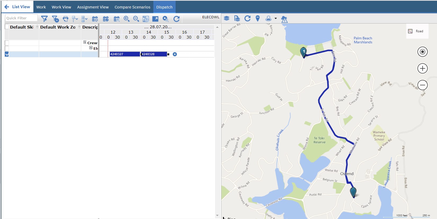
Task: Click the location pin map tool
Action: (258, 18)
